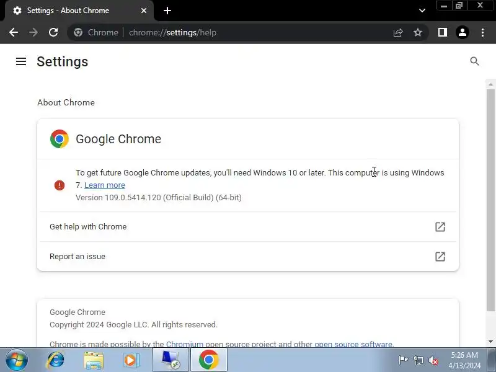This screenshot has height=372, width=496.
Task: Click the muted volume tray icon
Action: tap(433, 360)
